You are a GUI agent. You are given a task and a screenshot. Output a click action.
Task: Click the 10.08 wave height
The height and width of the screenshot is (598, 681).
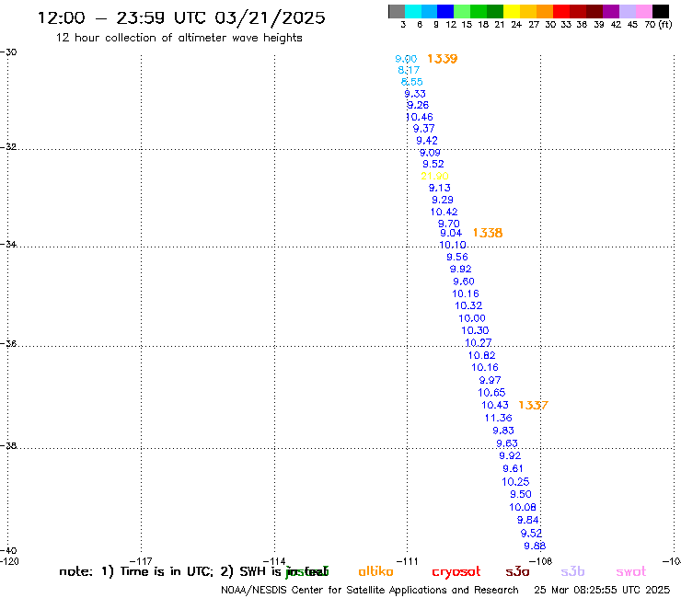coord(523,507)
